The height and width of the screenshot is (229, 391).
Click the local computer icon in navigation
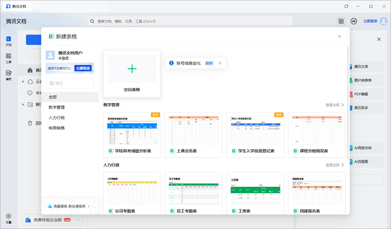[x=30, y=93]
